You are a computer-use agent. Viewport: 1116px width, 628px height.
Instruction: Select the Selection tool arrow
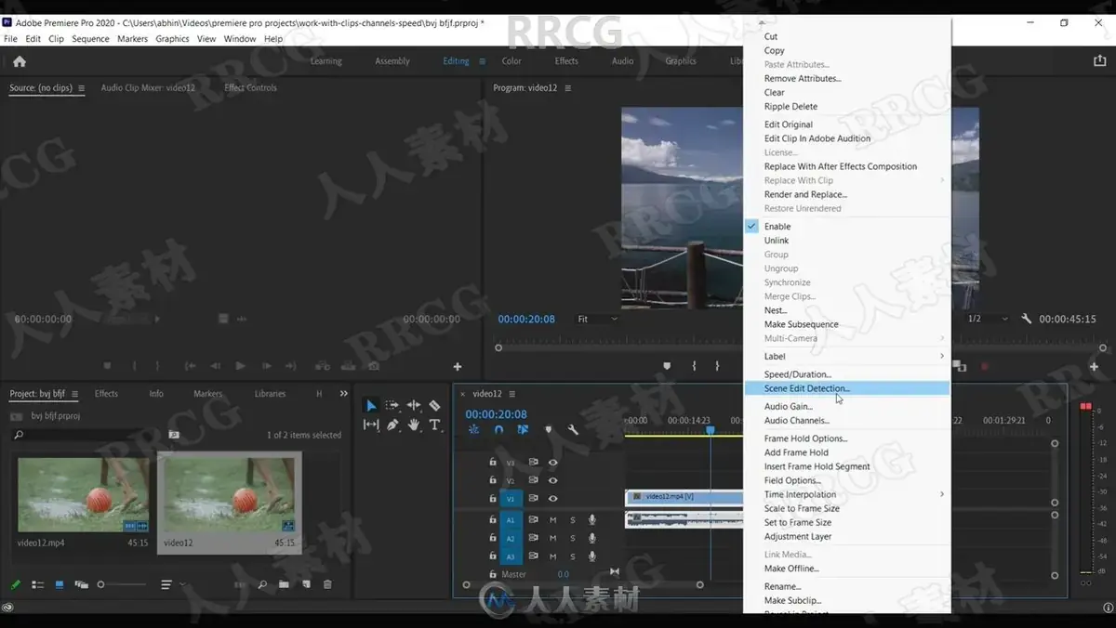point(371,406)
